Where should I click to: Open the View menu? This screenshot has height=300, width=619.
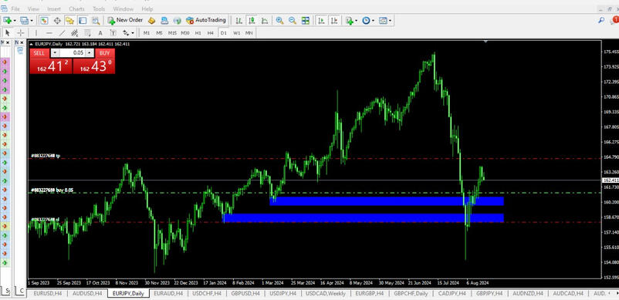tap(33, 8)
